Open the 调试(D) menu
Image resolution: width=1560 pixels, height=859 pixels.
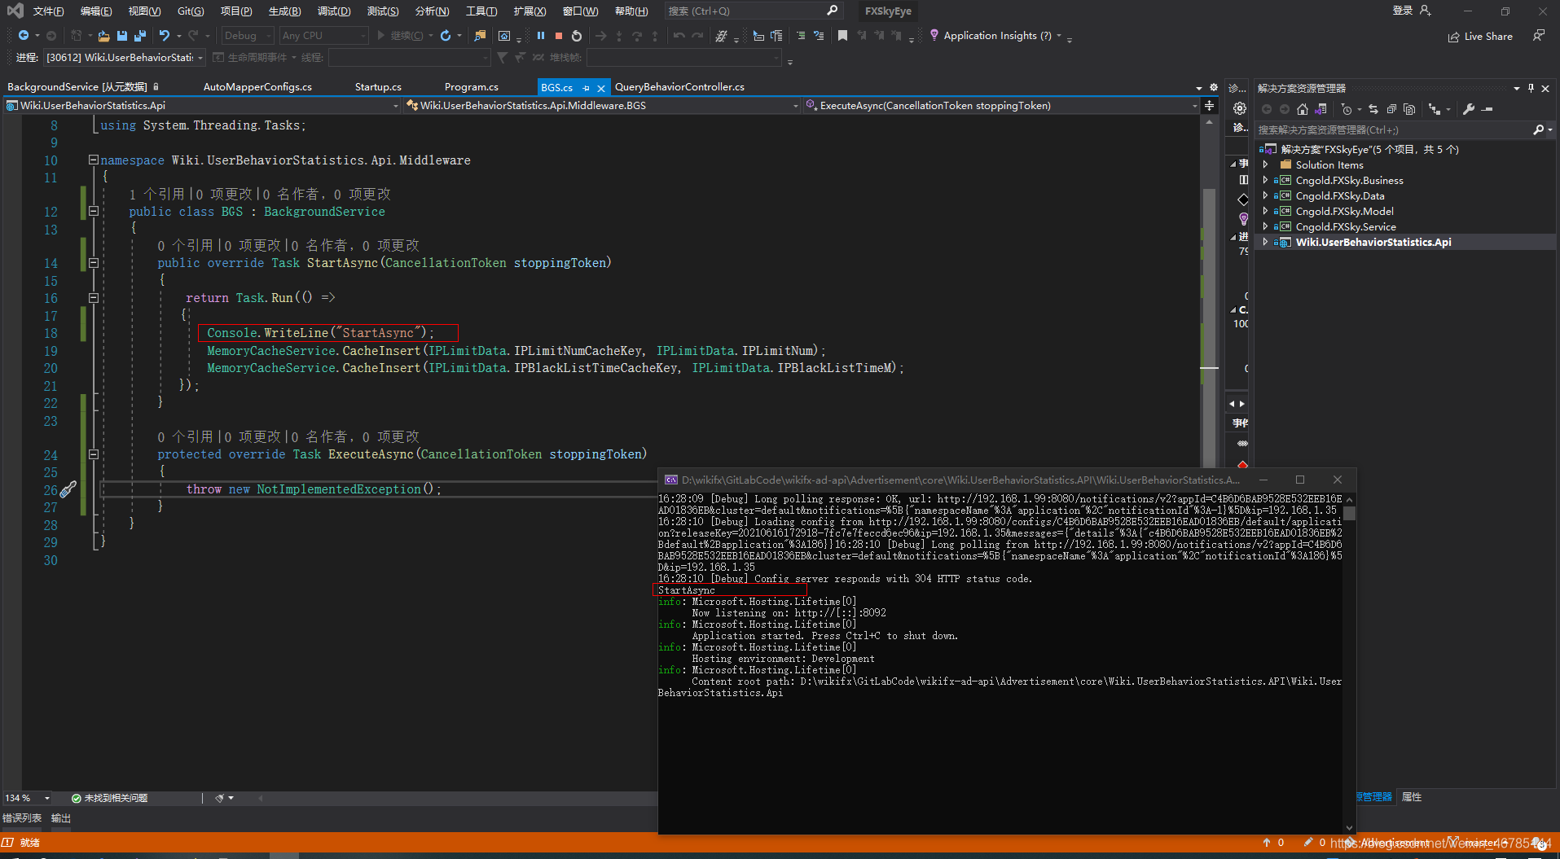(x=332, y=11)
